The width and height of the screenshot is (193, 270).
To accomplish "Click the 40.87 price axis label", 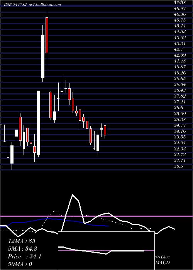I will point(180,67).
